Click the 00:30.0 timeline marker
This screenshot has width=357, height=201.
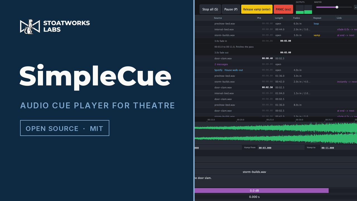pos(300,120)
